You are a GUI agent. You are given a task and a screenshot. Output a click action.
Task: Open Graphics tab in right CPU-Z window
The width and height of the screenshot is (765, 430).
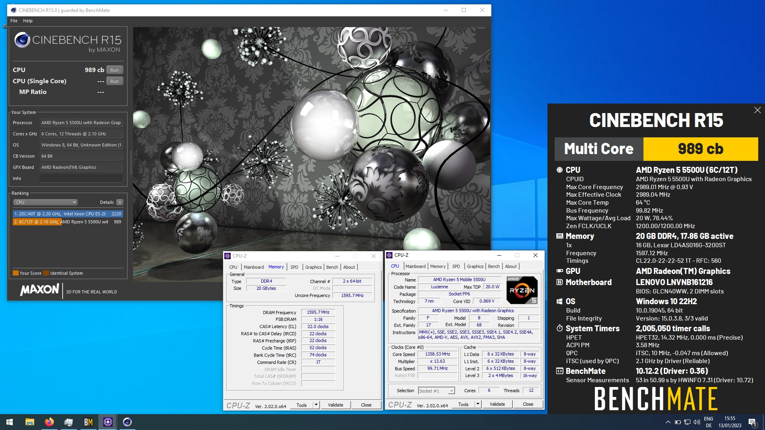point(475,266)
